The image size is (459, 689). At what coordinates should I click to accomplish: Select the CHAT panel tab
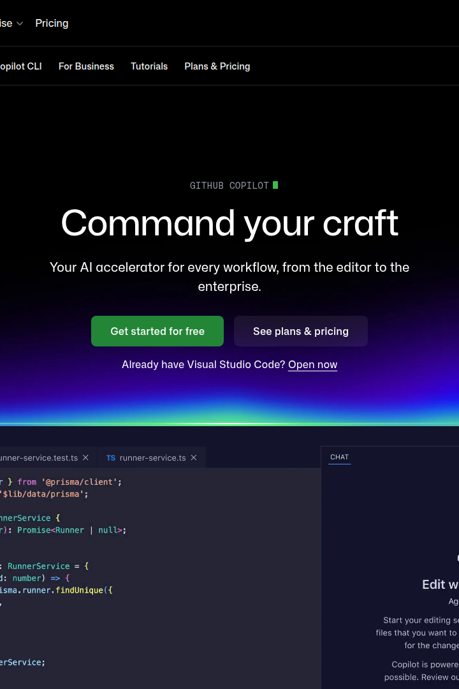pyautogui.click(x=339, y=457)
